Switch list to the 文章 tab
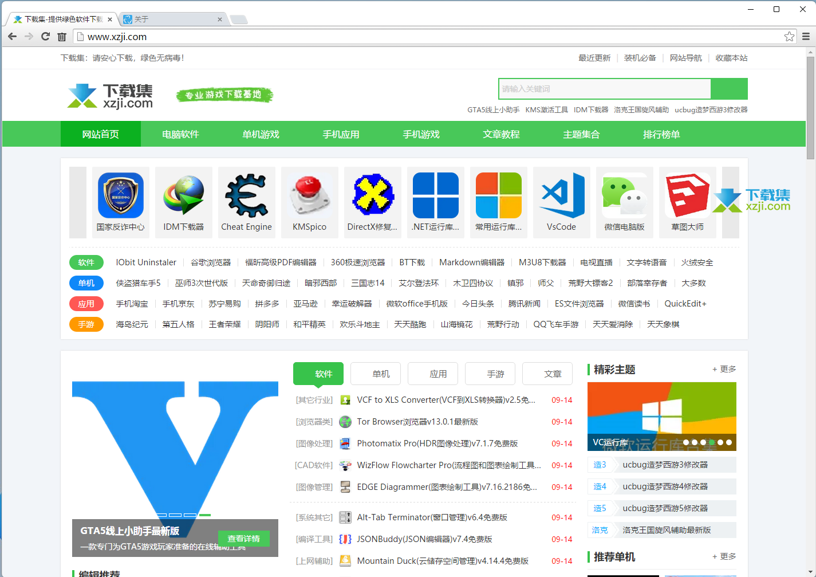Screen dimensions: 816x577 pos(547,374)
